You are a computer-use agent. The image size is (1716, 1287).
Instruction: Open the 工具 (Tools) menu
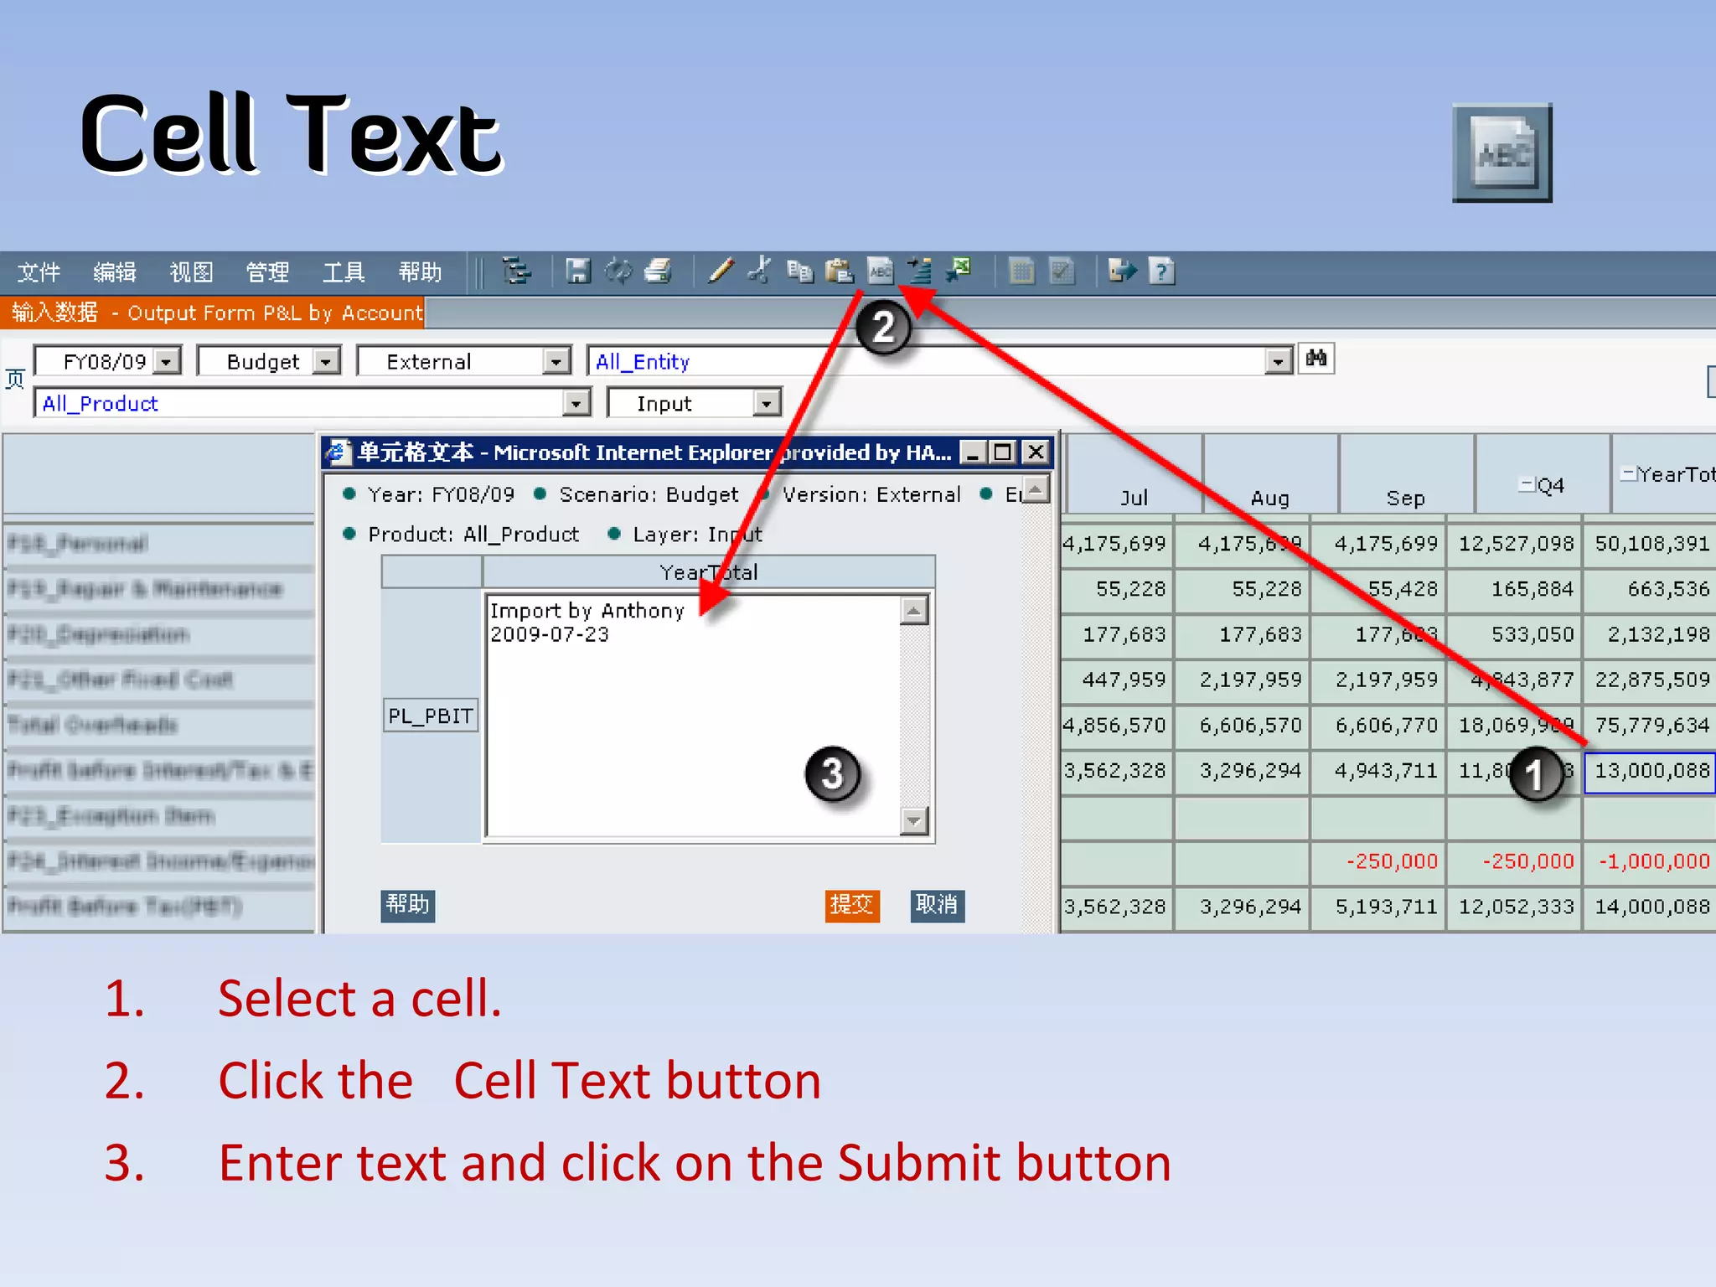tap(344, 272)
